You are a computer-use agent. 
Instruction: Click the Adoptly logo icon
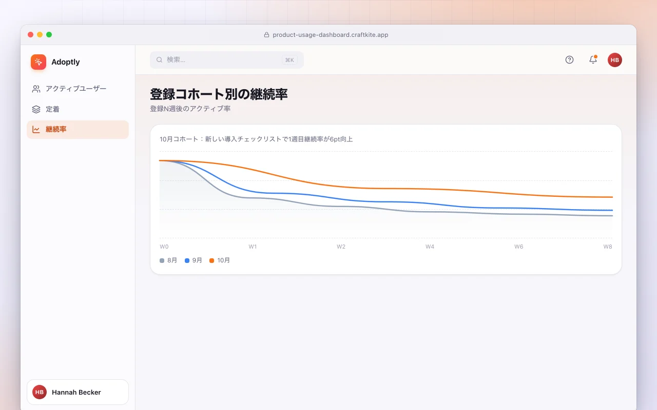coord(38,62)
